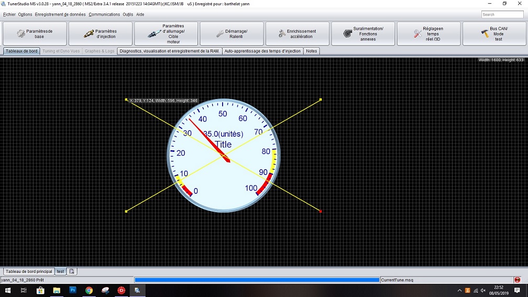Switch to Auto-apprentissage des temps d'injection tab
The image size is (528, 297).
click(262, 51)
